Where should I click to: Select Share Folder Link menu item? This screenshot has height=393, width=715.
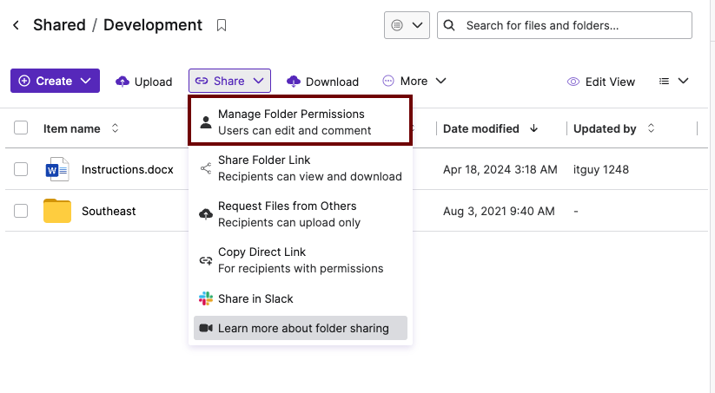click(301, 168)
